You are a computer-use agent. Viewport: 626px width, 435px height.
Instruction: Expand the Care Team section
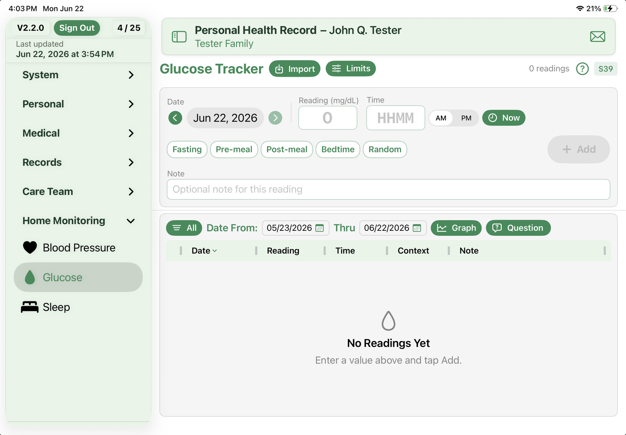(78, 191)
